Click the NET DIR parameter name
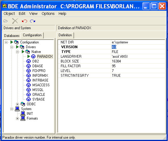 pyautogui.click(x=67, y=42)
